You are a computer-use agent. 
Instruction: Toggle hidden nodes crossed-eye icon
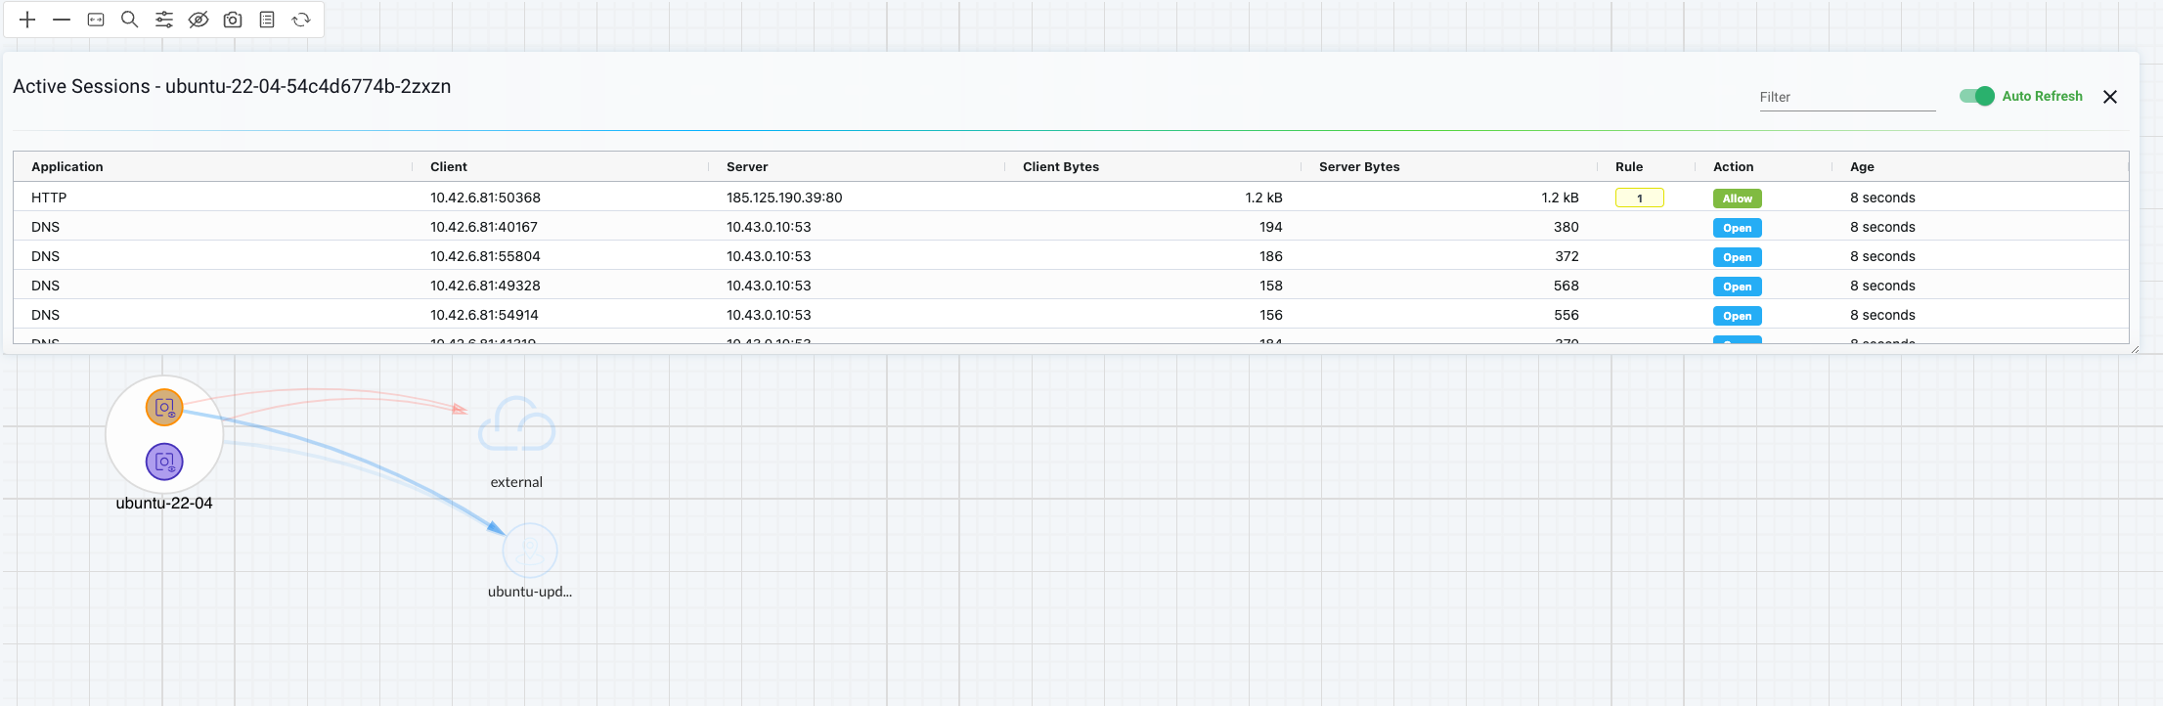click(199, 20)
